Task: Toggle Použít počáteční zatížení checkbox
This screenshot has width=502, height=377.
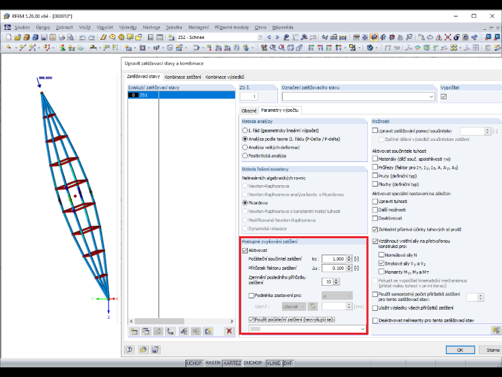Action: tap(251, 319)
